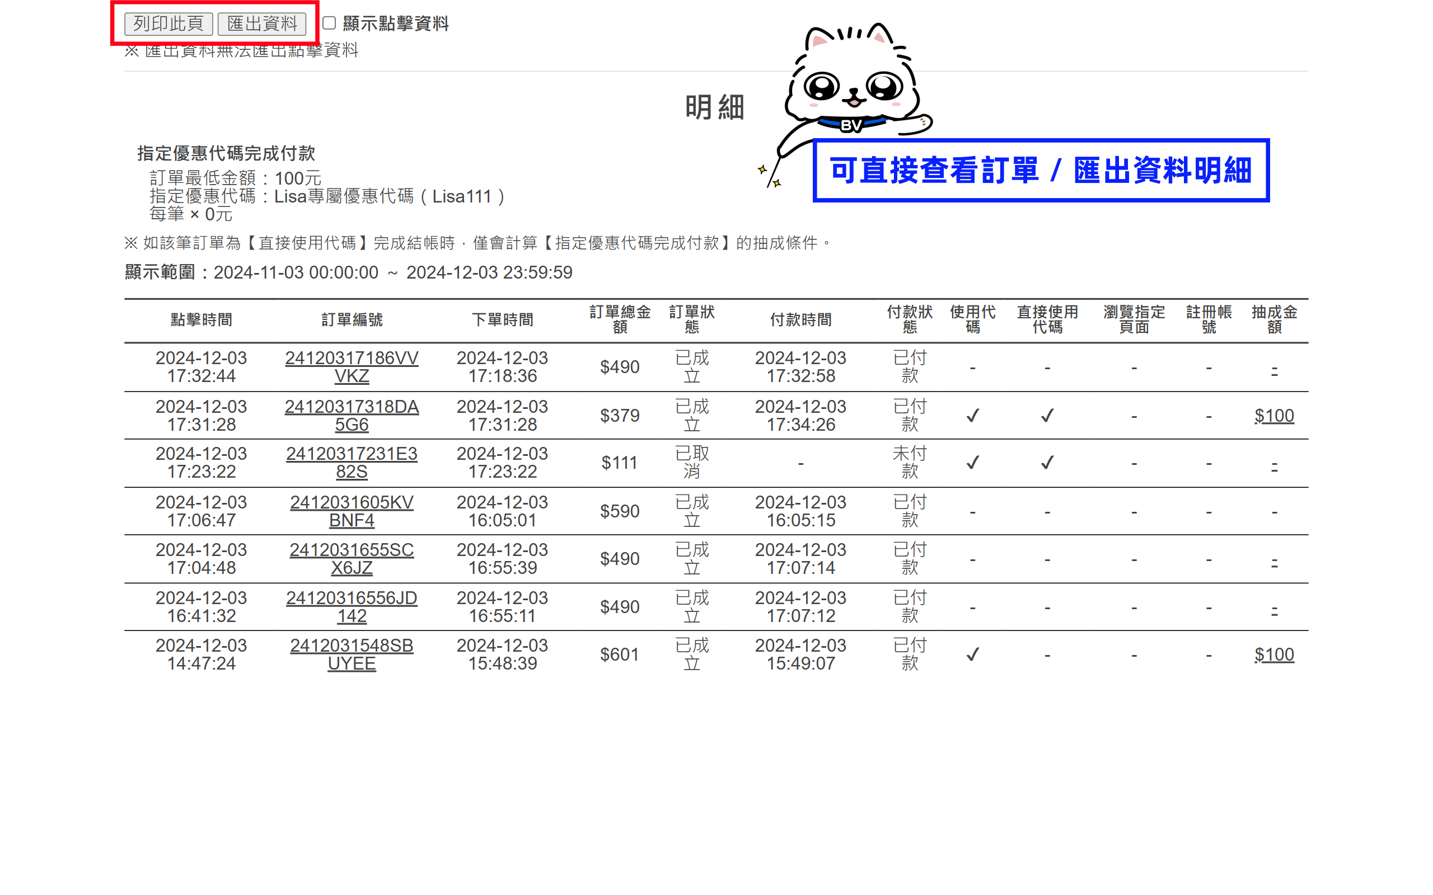The image size is (1433, 895).
Task: Click the $379 order total cell
Action: (x=620, y=416)
